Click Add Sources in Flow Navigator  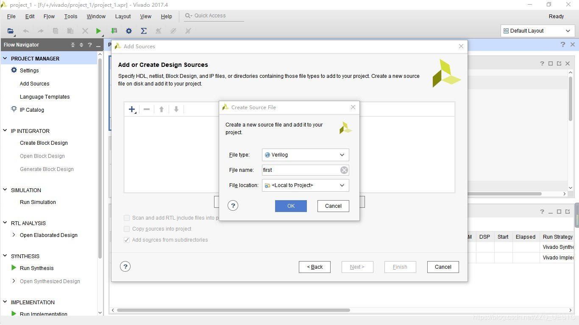(34, 84)
